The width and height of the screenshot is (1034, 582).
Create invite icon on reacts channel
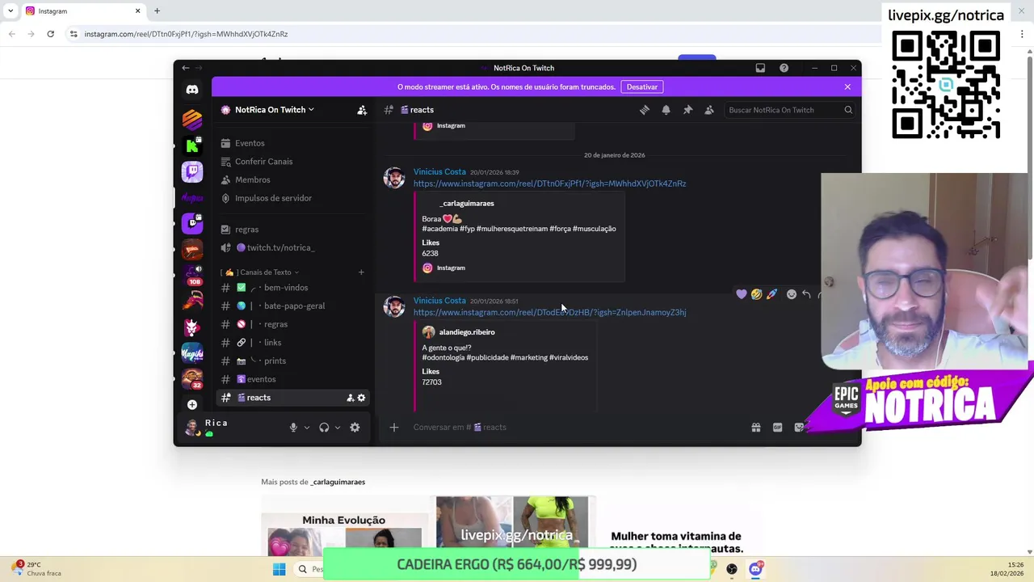pyautogui.click(x=350, y=398)
